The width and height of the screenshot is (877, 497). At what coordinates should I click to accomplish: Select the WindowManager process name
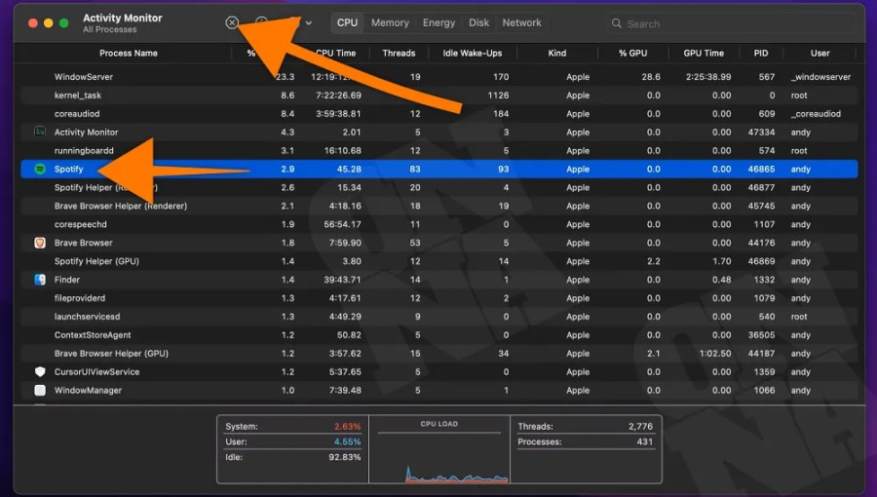(x=88, y=390)
